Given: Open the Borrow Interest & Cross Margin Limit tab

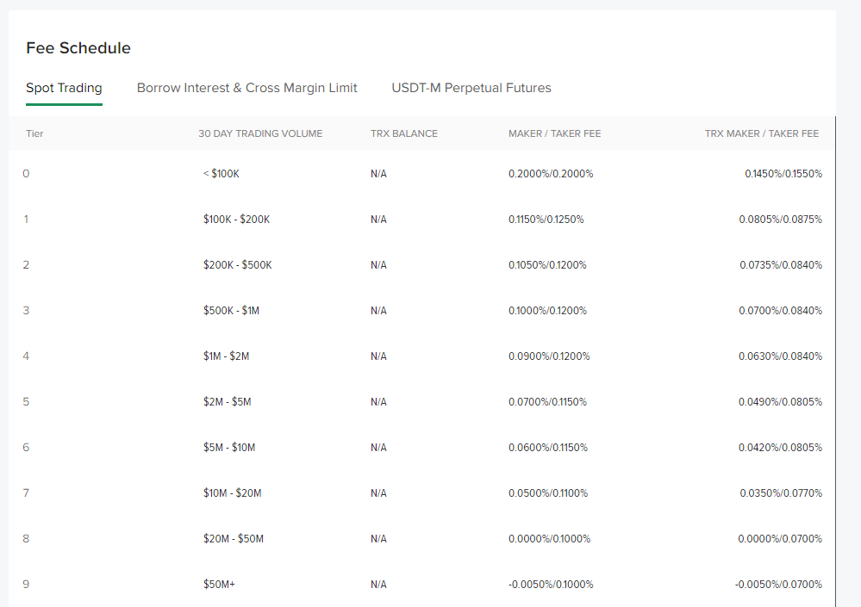Looking at the screenshot, I should click(x=247, y=88).
